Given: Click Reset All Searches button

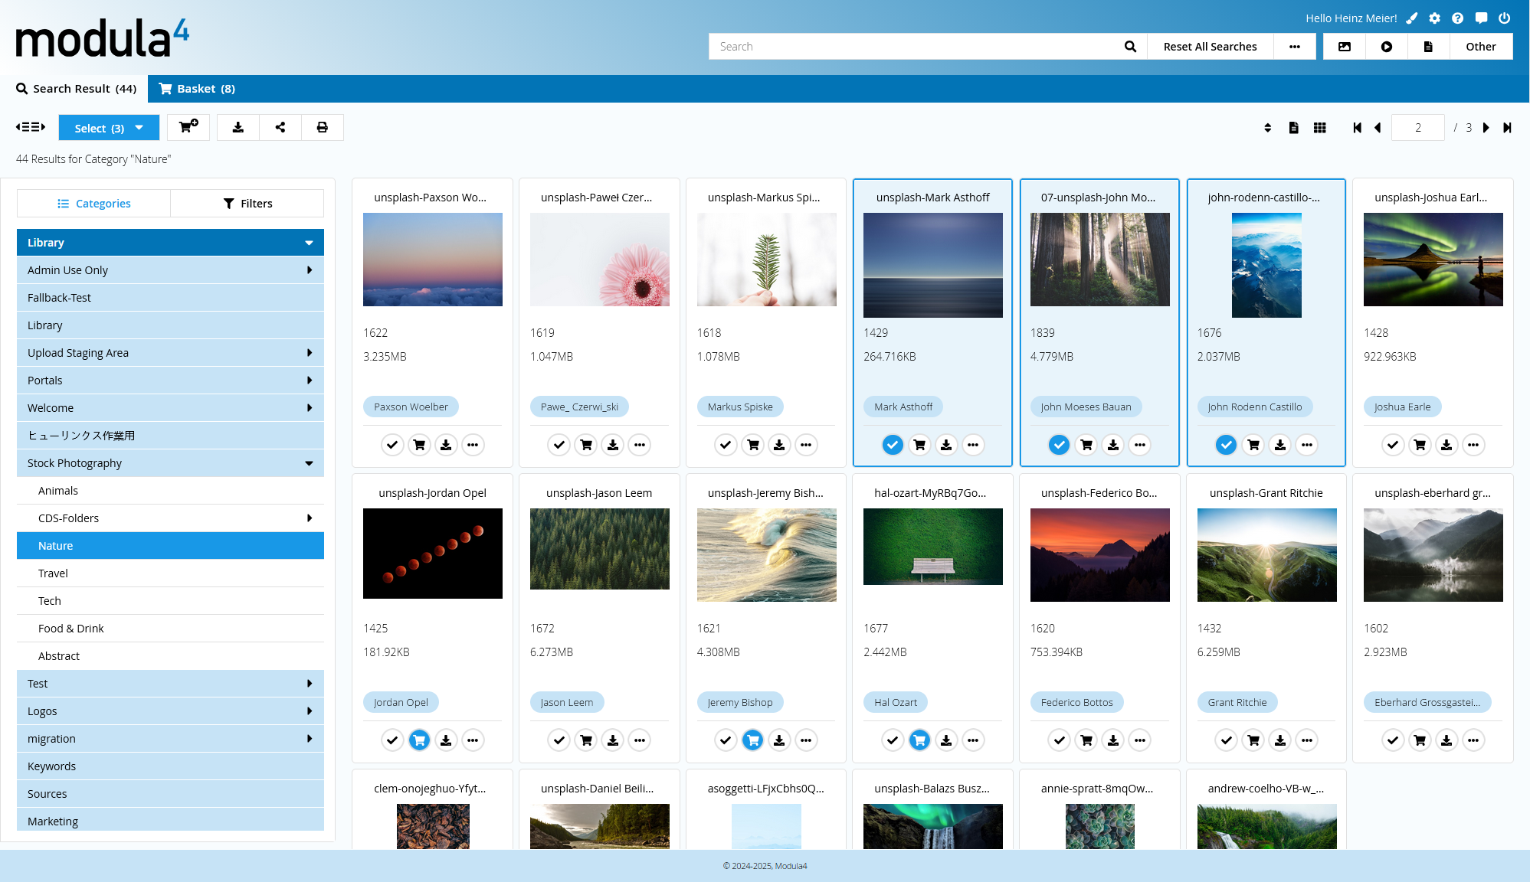Looking at the screenshot, I should (x=1210, y=47).
